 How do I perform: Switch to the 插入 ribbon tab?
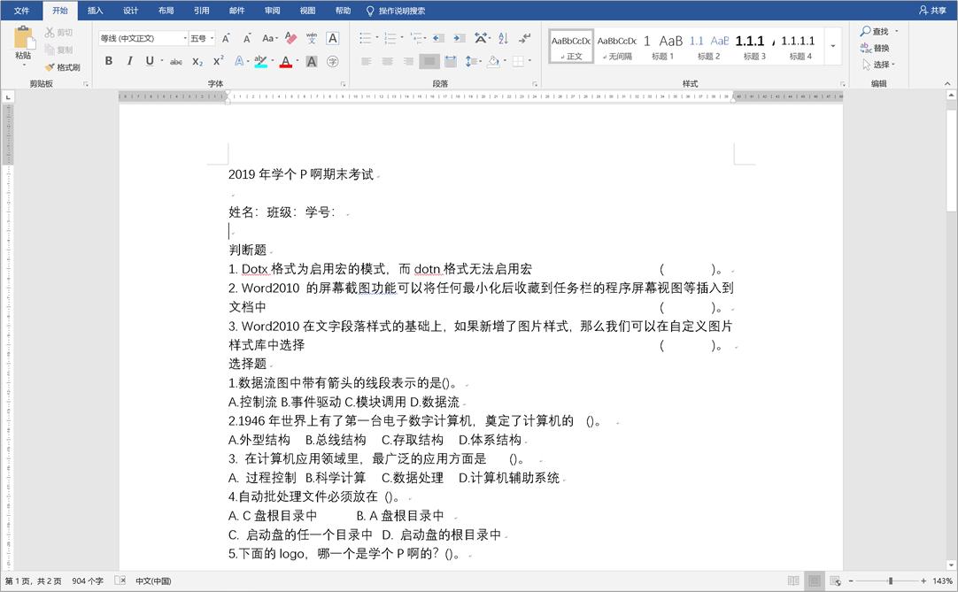95,11
